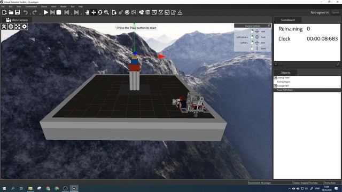The width and height of the screenshot is (342, 192).
Task: Select the rotate tool in the toolbar
Action: (x=100, y=12)
